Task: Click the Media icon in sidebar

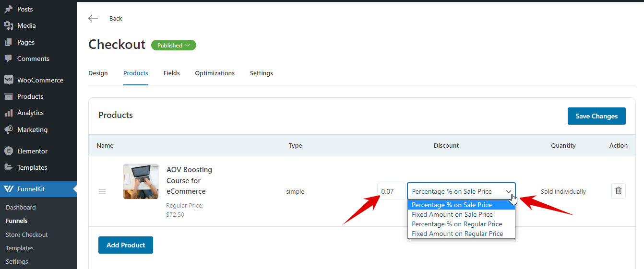Action: (x=9, y=25)
